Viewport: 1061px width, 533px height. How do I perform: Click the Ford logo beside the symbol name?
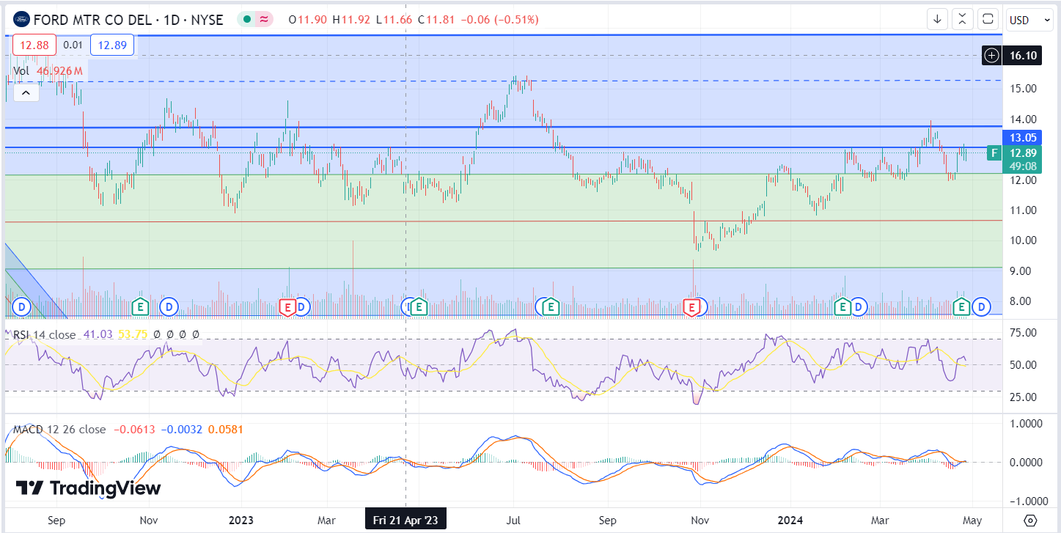pyautogui.click(x=21, y=19)
